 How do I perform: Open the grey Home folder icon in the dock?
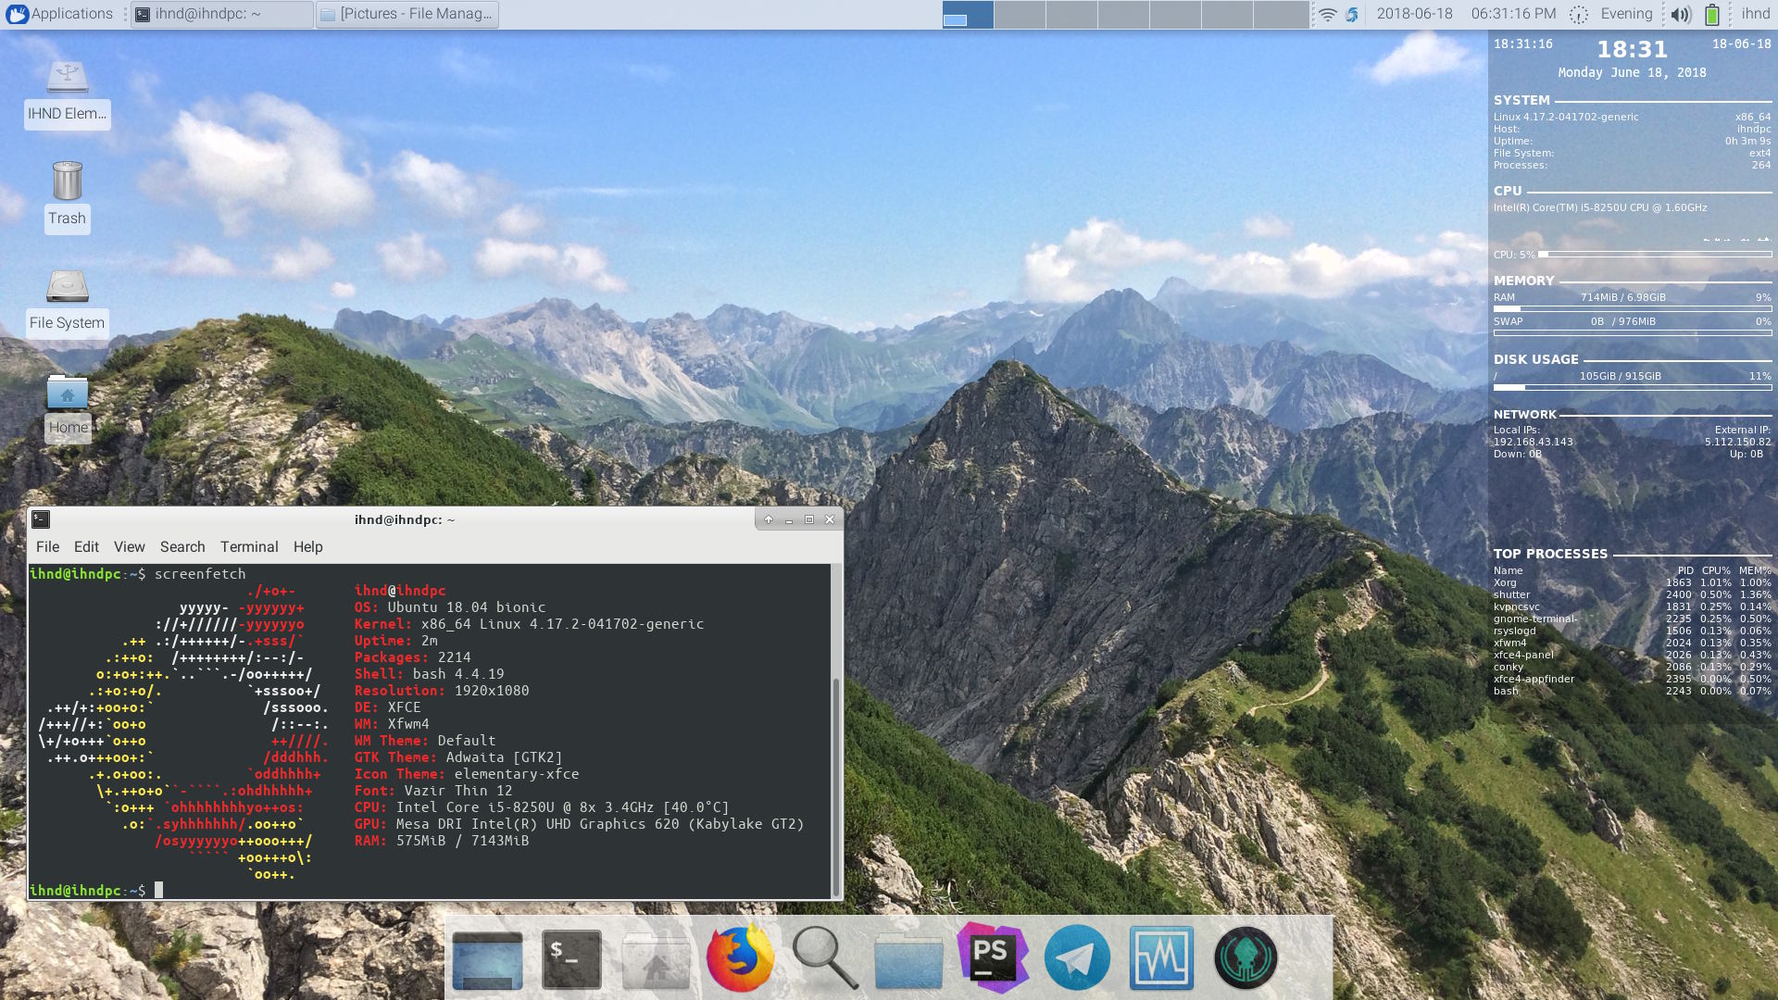[656, 959]
